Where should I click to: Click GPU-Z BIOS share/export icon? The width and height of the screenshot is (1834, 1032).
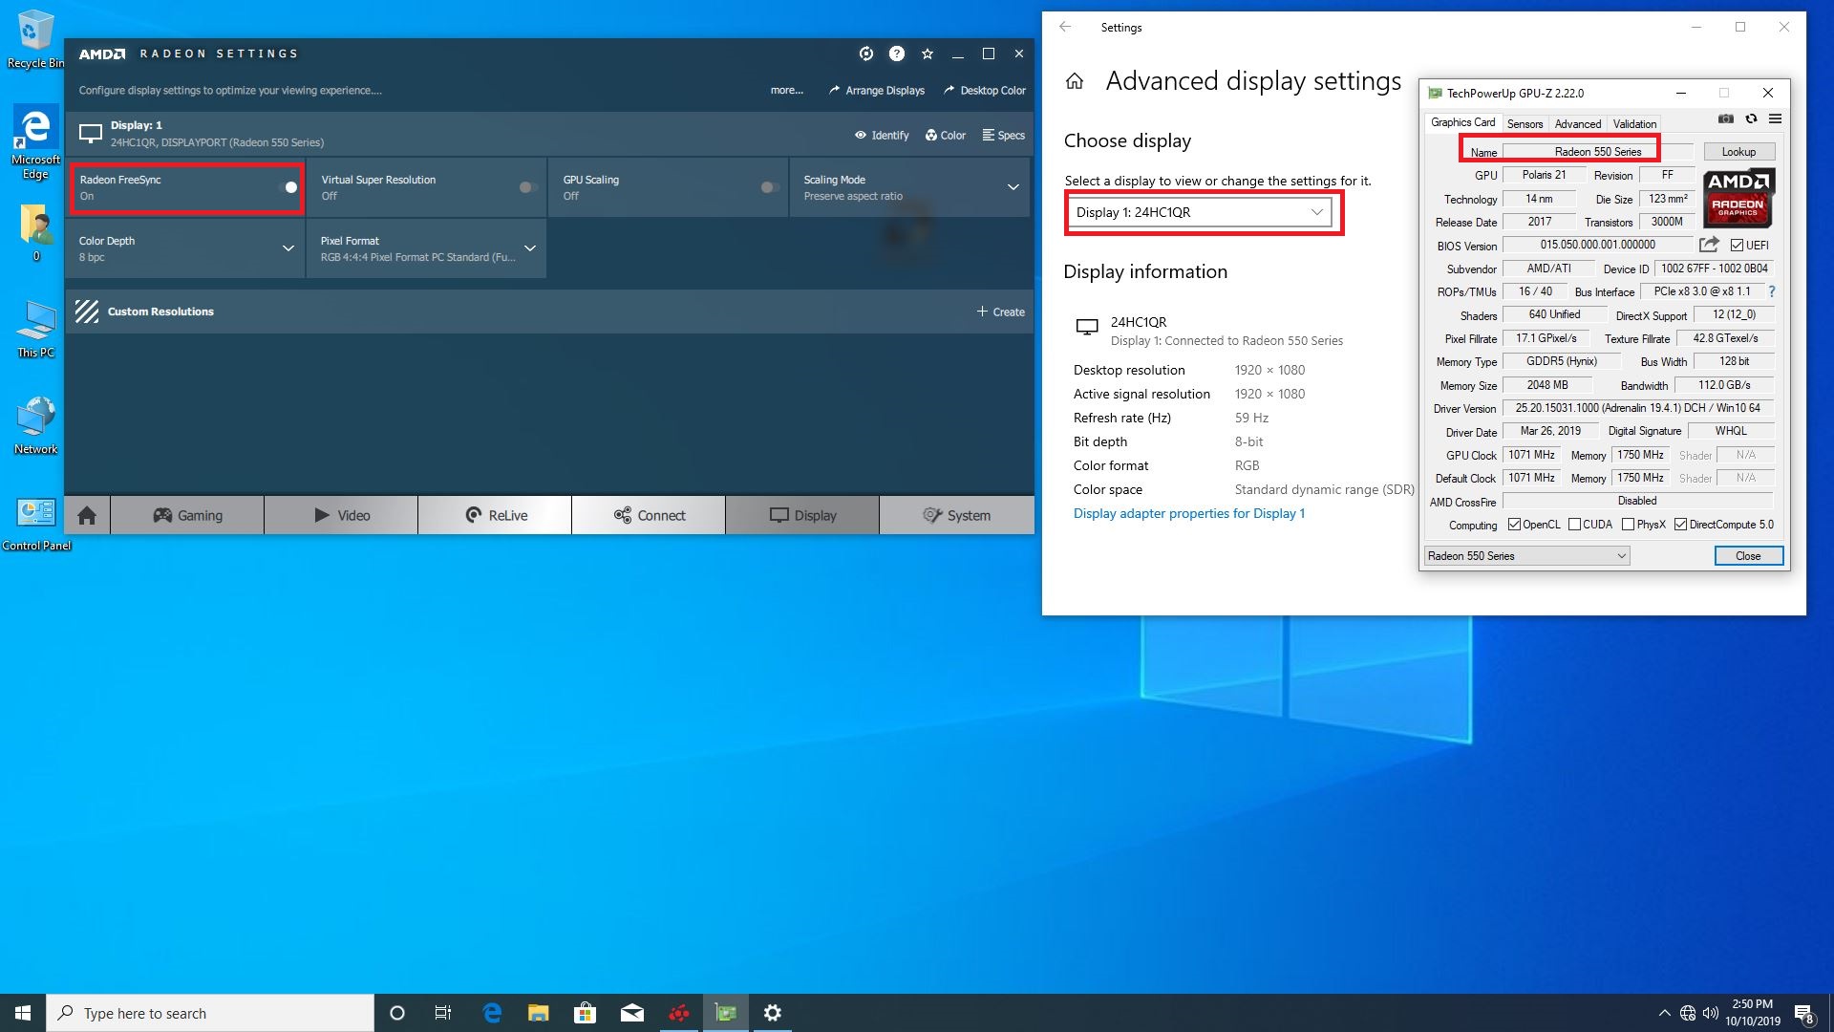[1709, 245]
